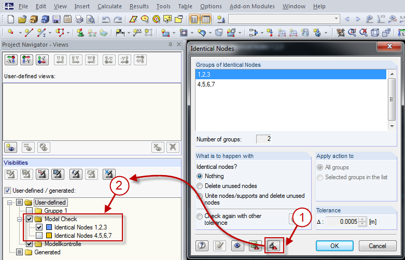
Task: Click create visibilities microscope icon in dialog
Action: point(274,246)
